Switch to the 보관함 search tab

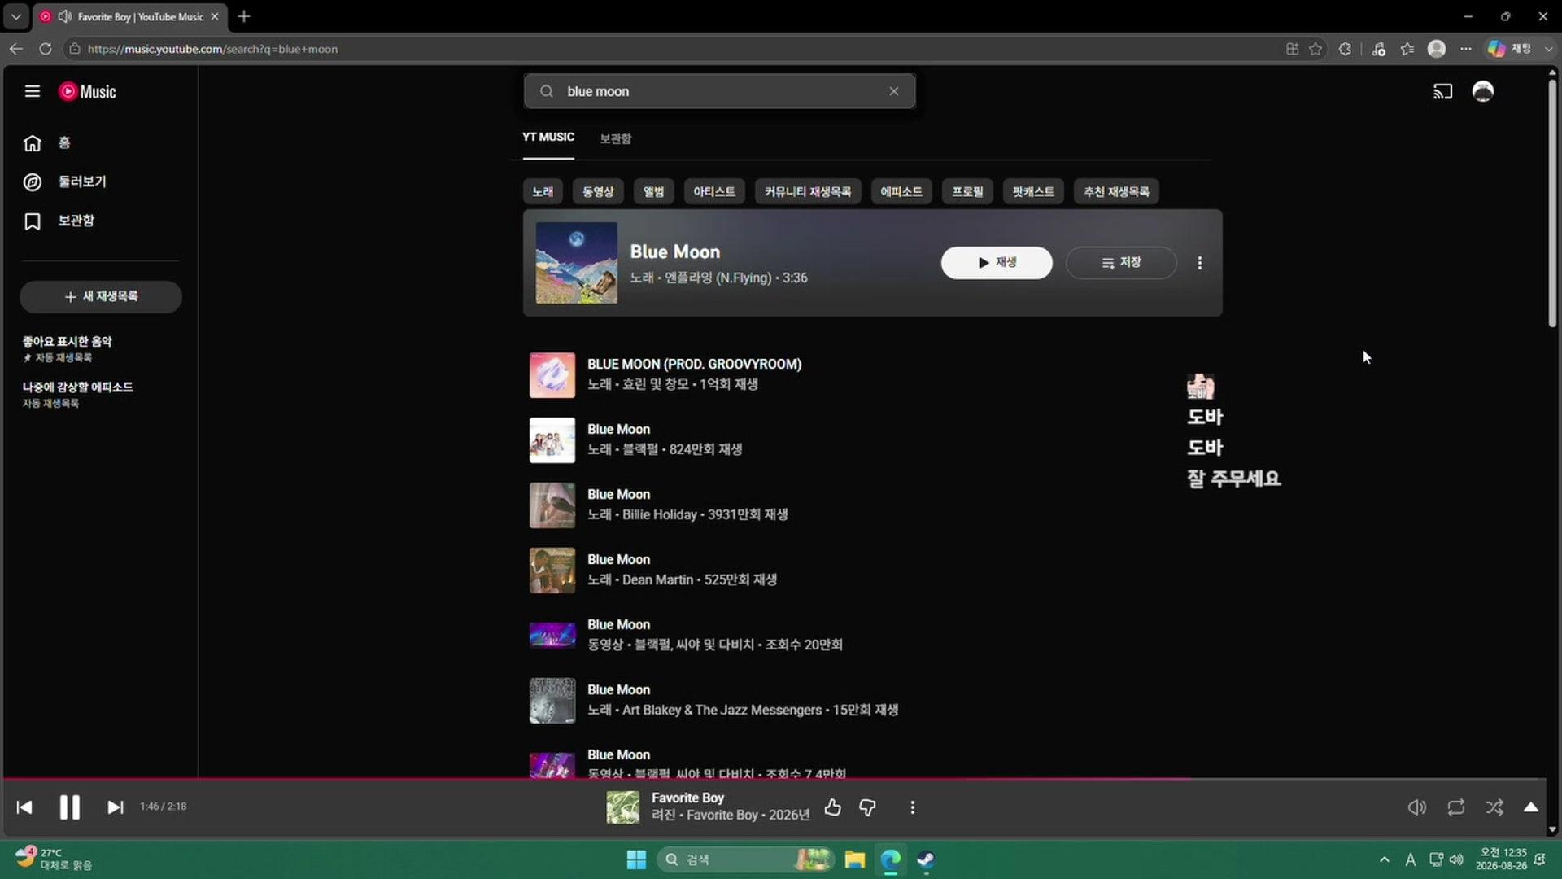616,138
